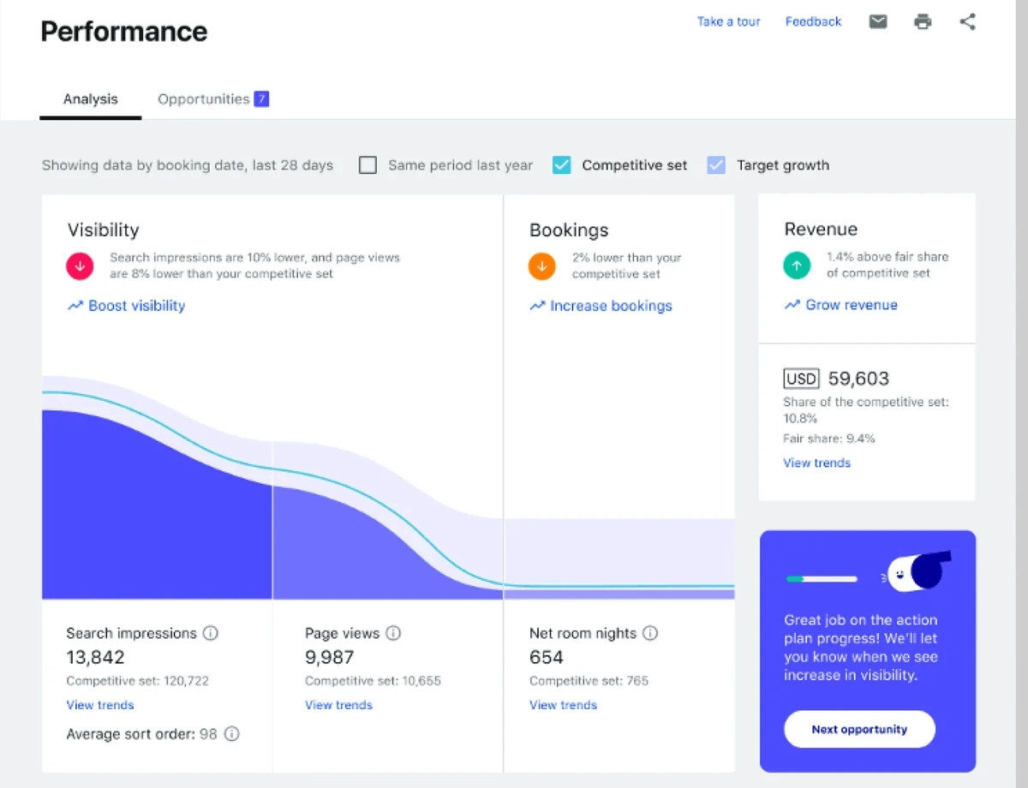This screenshot has height=788, width=1028.
Task: Click the green Revenue up-arrow indicator
Action: pos(797,266)
